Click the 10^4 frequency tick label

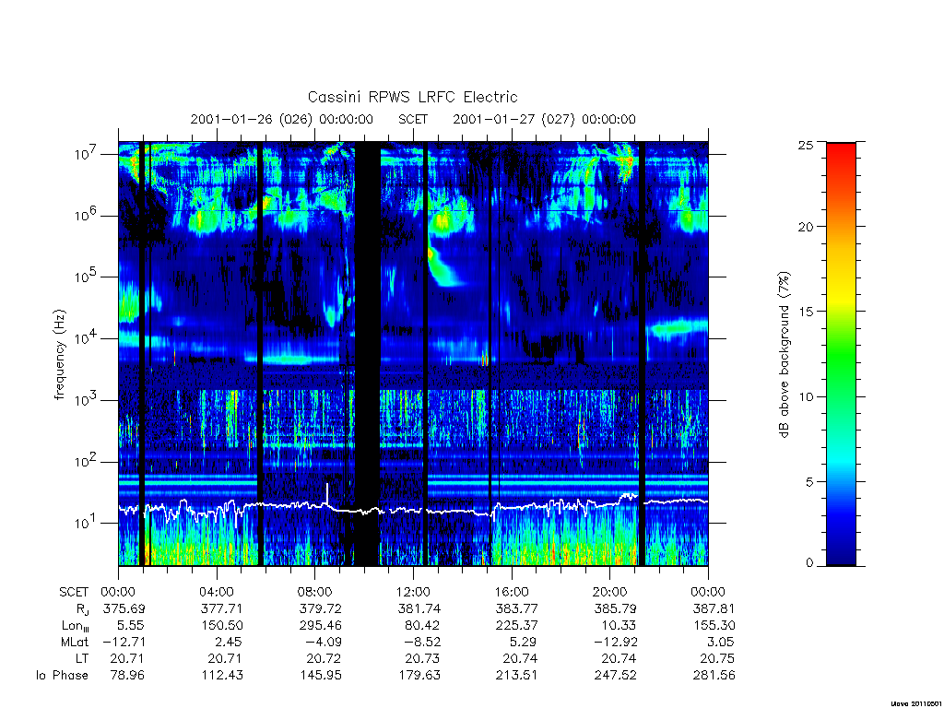88,338
